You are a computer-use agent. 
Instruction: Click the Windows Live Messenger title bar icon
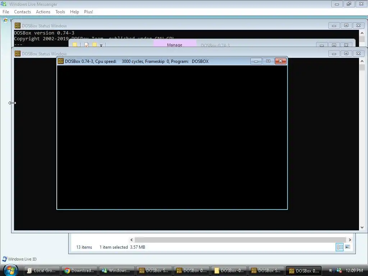pyautogui.click(x=4, y=4)
